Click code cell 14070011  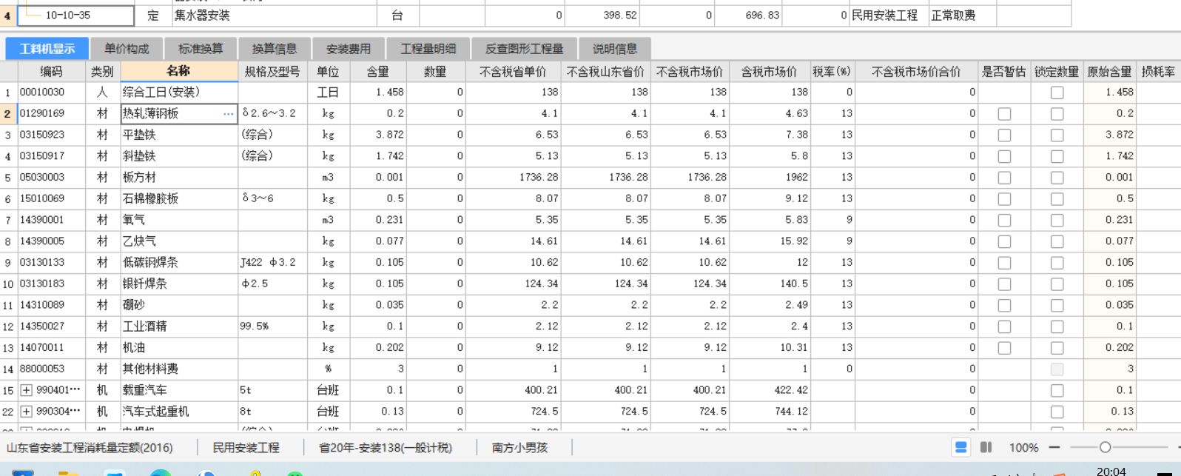point(51,348)
